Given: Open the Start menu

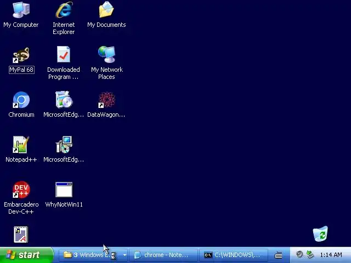Looking at the screenshot, I should click(x=27, y=255).
